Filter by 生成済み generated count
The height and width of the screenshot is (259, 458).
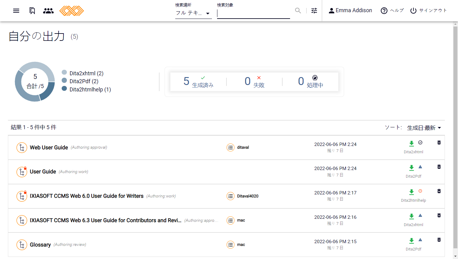[198, 82]
